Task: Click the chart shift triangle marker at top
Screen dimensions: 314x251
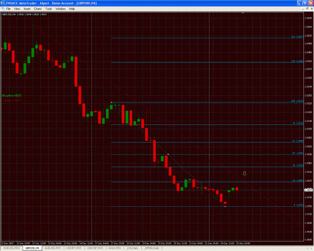Action: click(x=243, y=13)
